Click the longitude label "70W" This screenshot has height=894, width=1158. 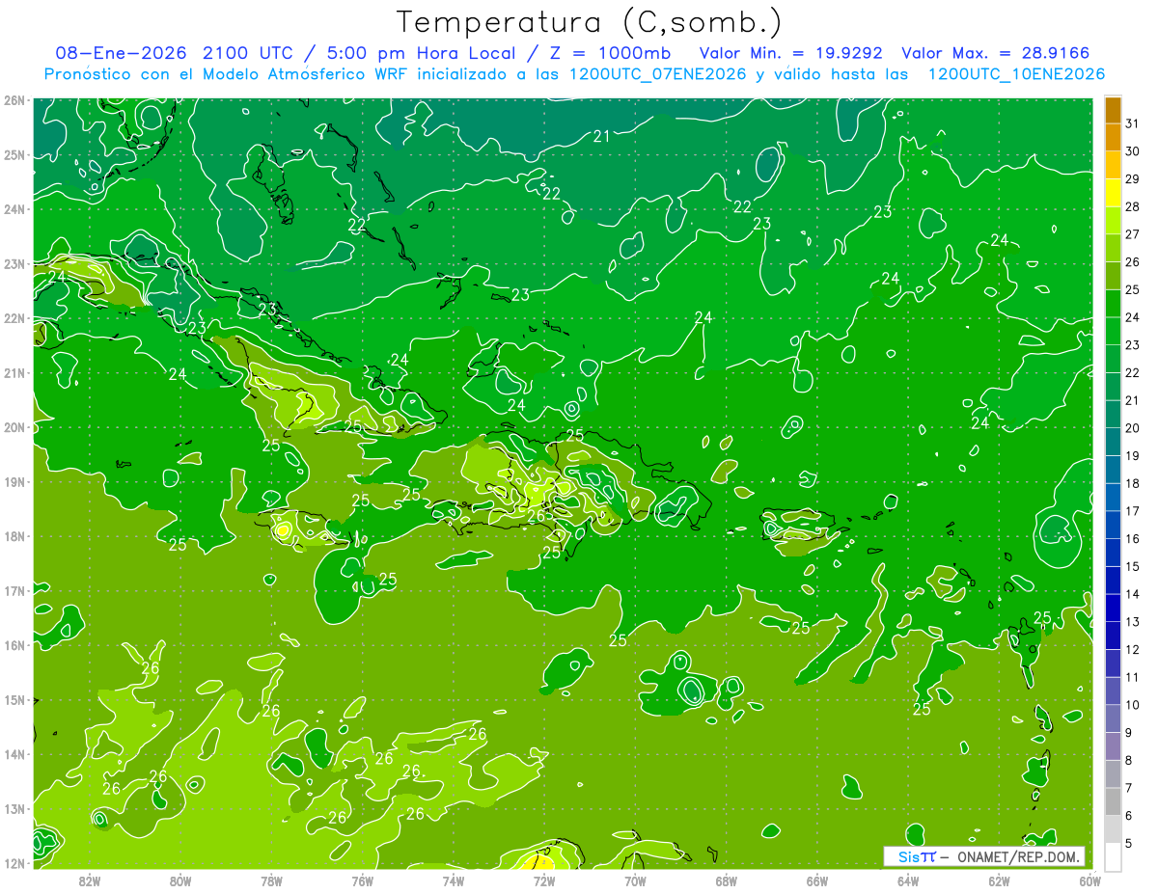635,880
